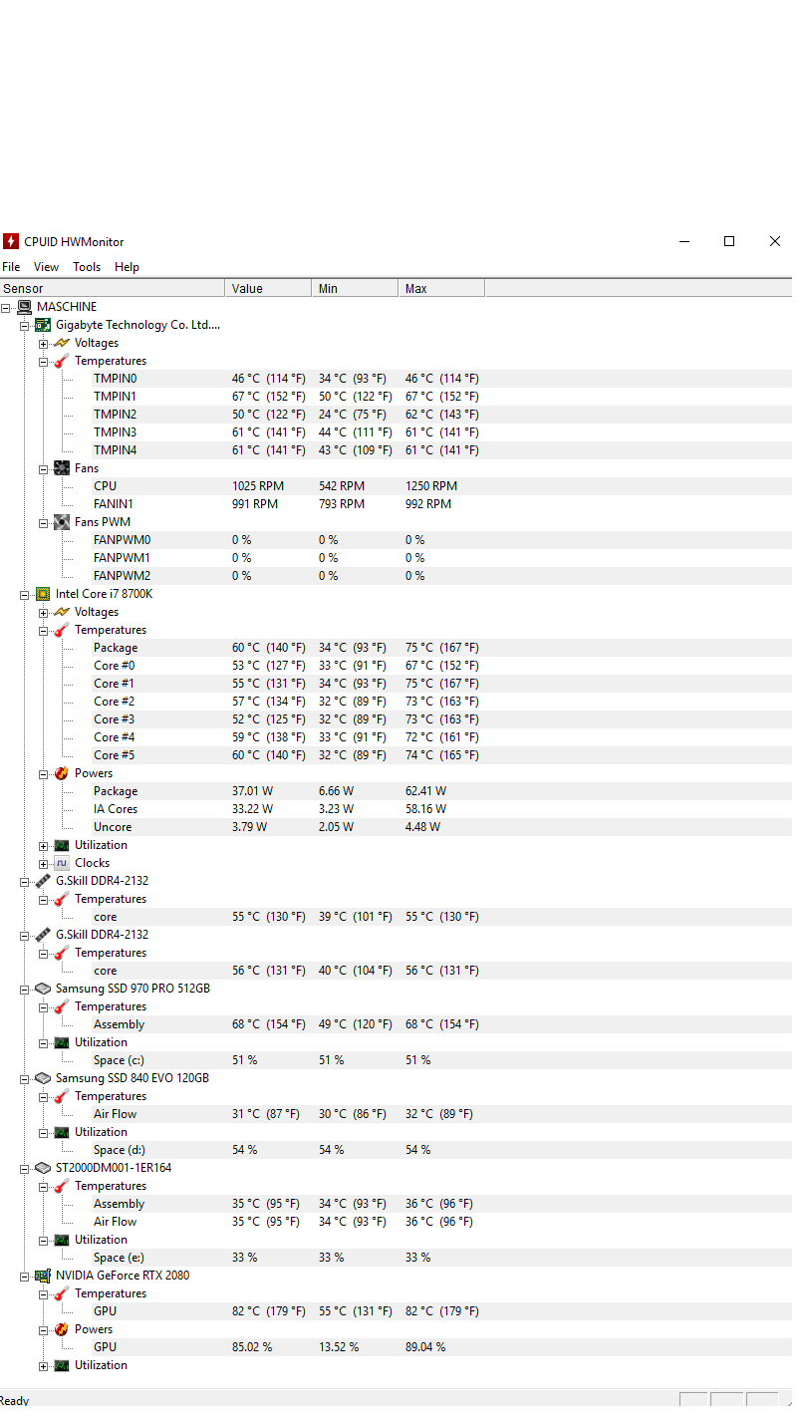The image size is (802, 1424).
Task: Click the Max column header
Action: pos(440,289)
